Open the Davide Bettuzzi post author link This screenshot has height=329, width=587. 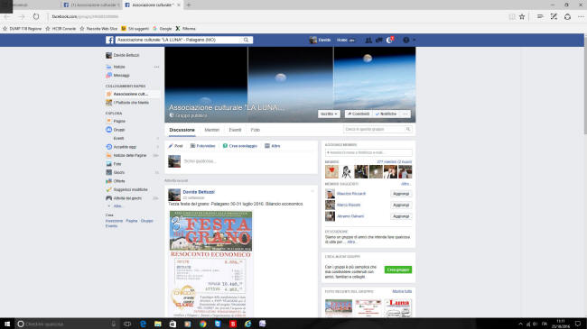point(199,192)
